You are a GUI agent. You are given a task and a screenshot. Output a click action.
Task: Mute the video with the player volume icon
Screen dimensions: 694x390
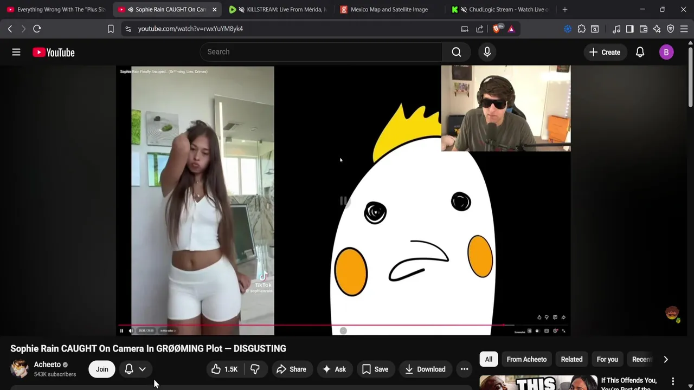(x=131, y=330)
